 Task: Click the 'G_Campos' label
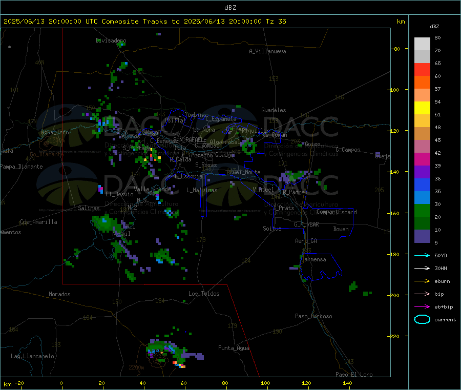(348, 150)
